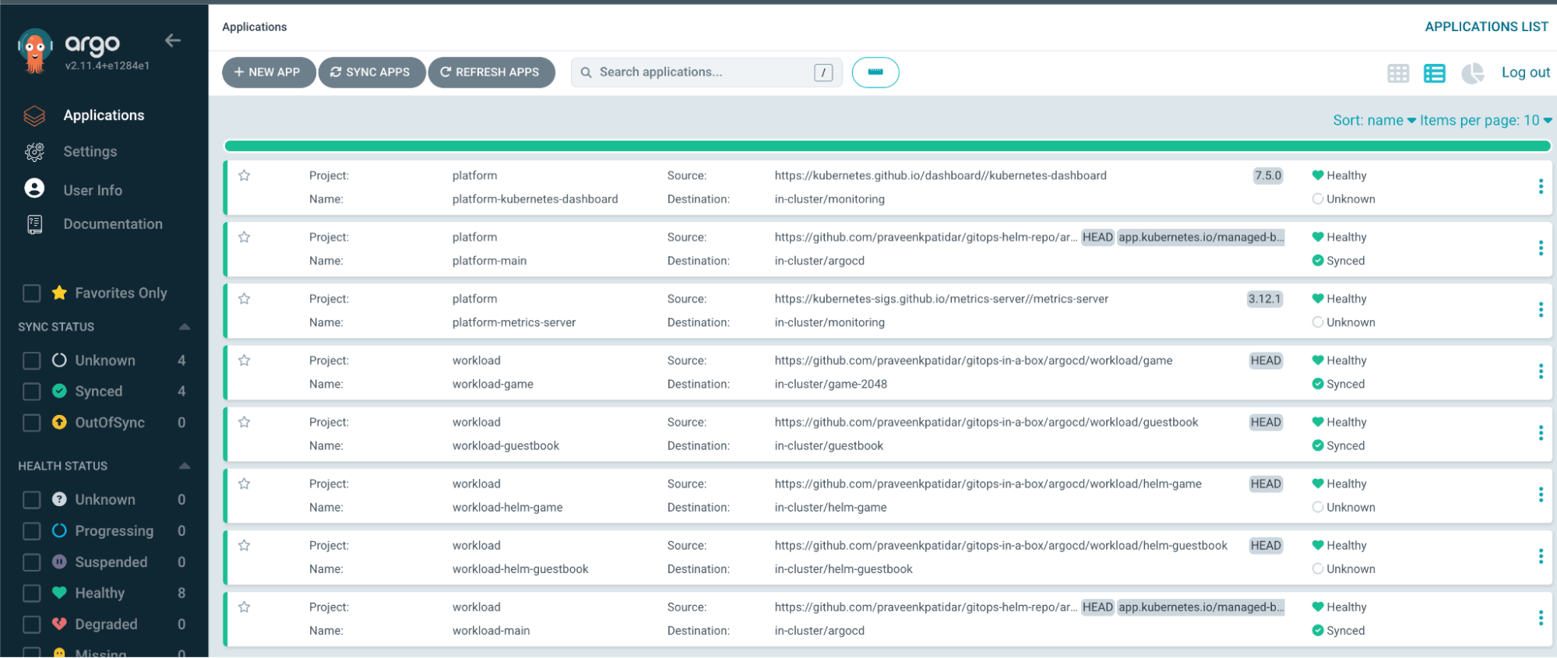The image size is (1557, 658).
Task: Star the workload-main application
Action: pos(245,607)
